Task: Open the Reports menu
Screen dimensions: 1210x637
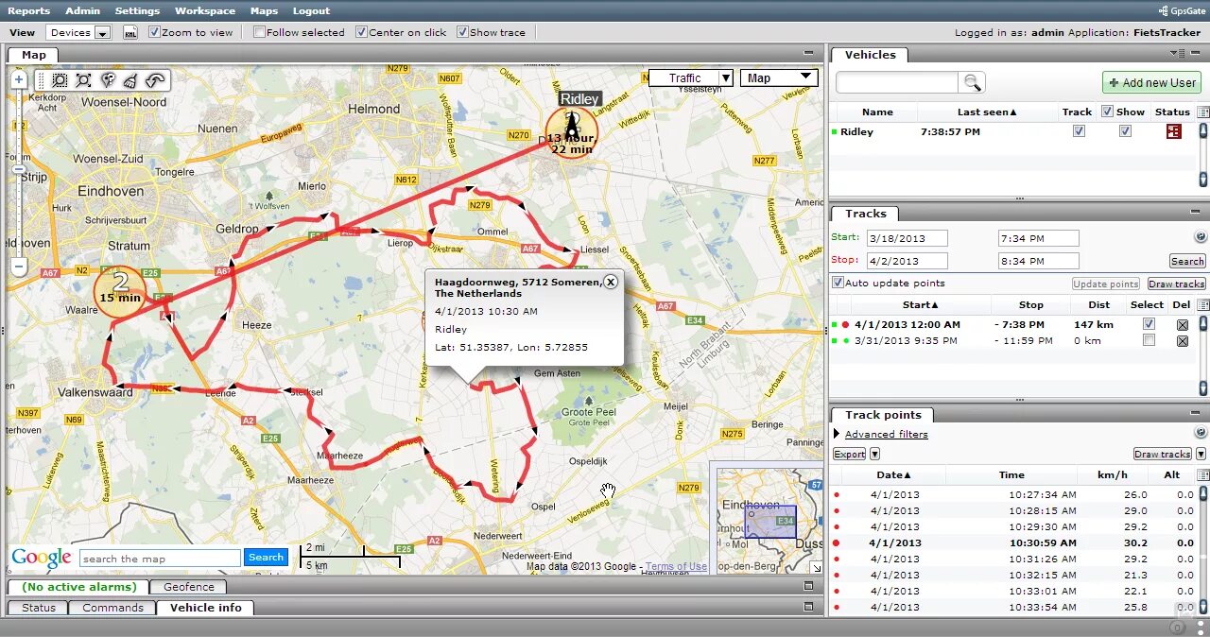Action: pyautogui.click(x=29, y=10)
